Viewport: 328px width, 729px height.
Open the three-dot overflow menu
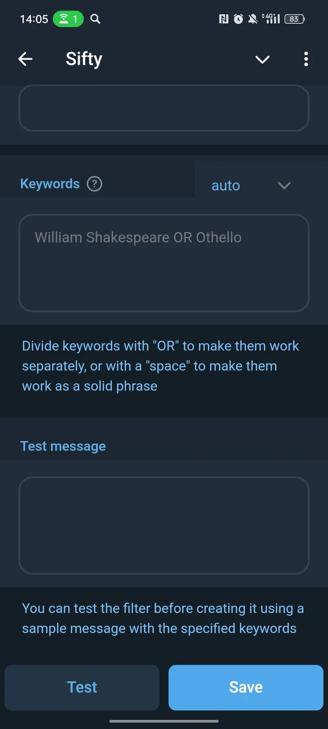pos(306,59)
